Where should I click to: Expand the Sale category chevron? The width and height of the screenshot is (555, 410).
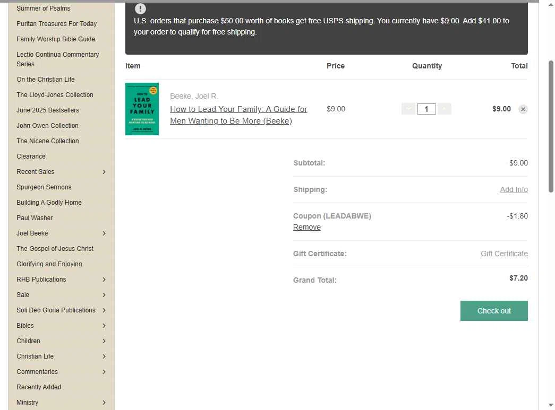click(104, 295)
